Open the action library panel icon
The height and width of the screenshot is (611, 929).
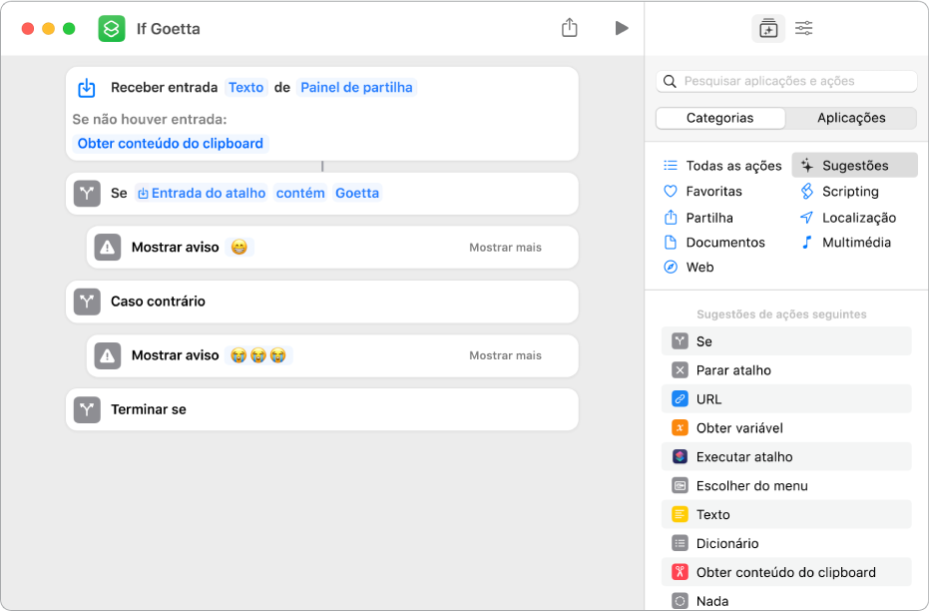(767, 28)
